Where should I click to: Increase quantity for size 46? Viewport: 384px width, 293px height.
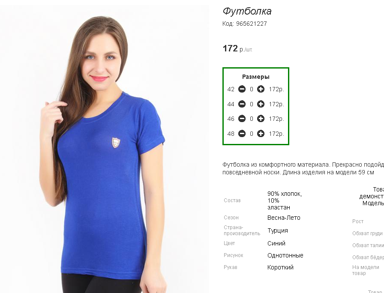pos(261,119)
